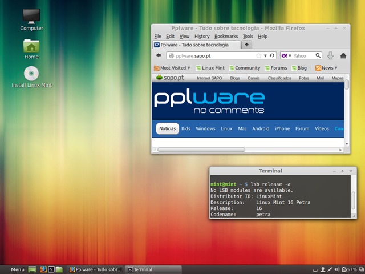Image resolution: width=365 pixels, height=274 pixels.
Task: Open the Blogs link in SAPO bar
Action: [x=235, y=78]
